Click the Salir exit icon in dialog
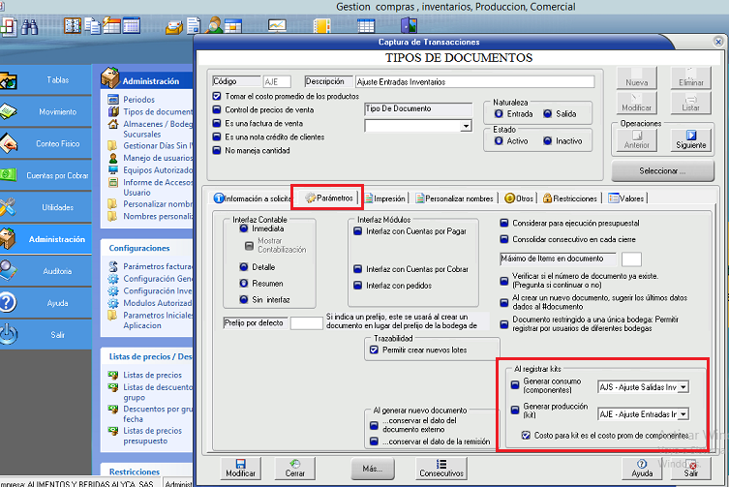The height and width of the screenshot is (487, 729). pyautogui.click(x=690, y=469)
